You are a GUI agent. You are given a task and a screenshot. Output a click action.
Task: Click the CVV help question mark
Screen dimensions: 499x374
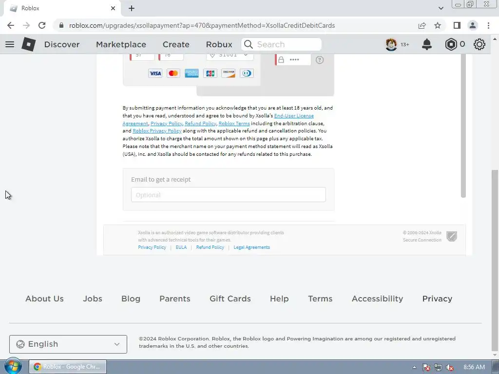(x=320, y=60)
